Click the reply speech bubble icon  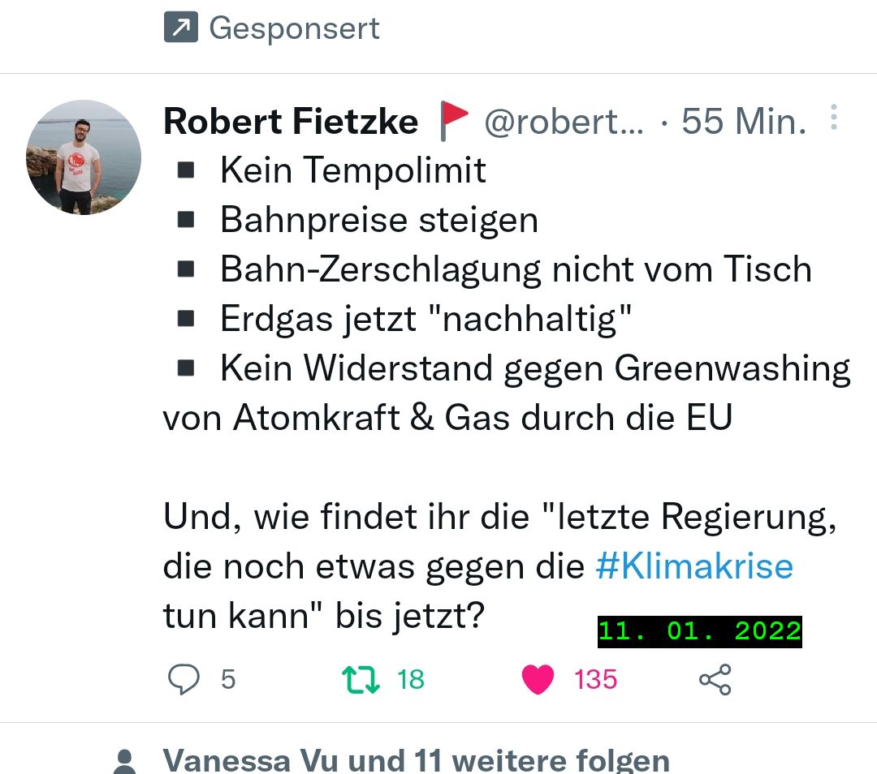[x=184, y=679]
